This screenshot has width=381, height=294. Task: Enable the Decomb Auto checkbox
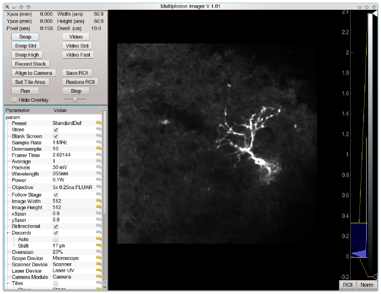tap(56, 240)
